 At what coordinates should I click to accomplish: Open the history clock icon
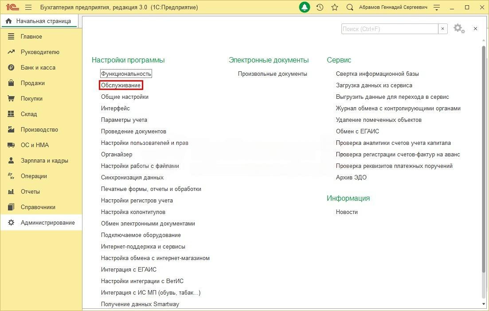(x=320, y=7)
